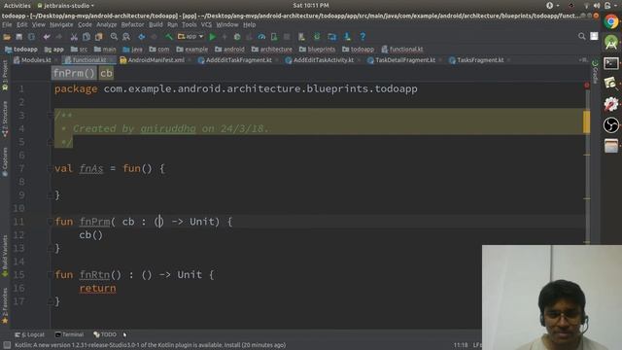
Task: Open the Terminal tool window button
Action: click(x=69, y=334)
